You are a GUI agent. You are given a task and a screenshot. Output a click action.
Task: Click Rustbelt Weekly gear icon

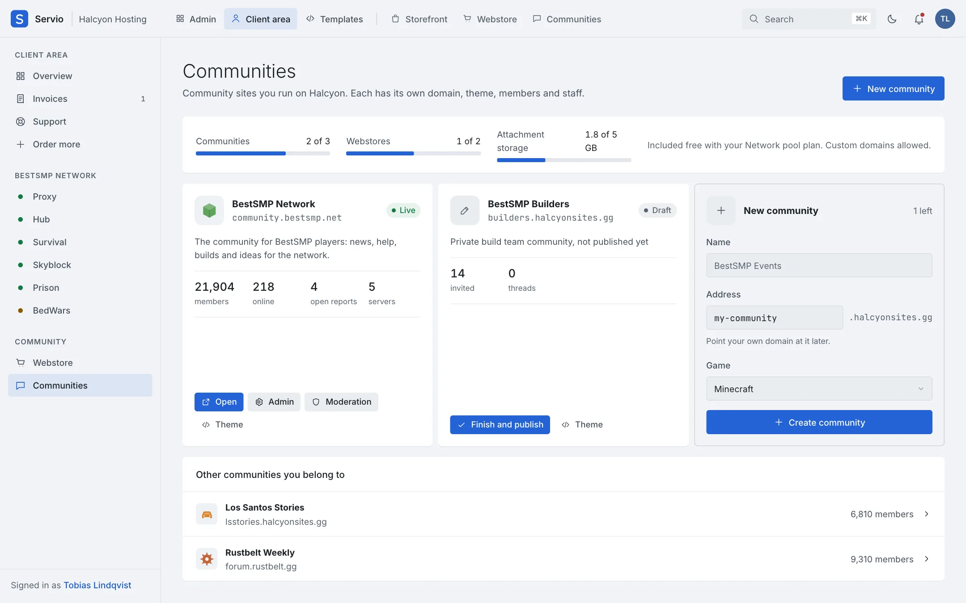(x=207, y=559)
